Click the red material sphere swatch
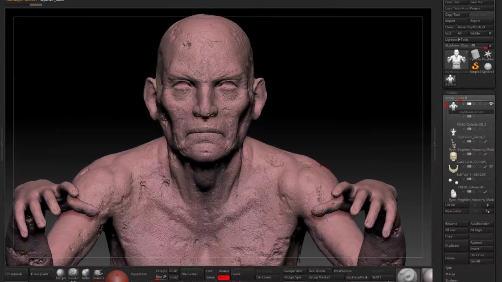The width and height of the screenshot is (502, 282). coord(117,277)
